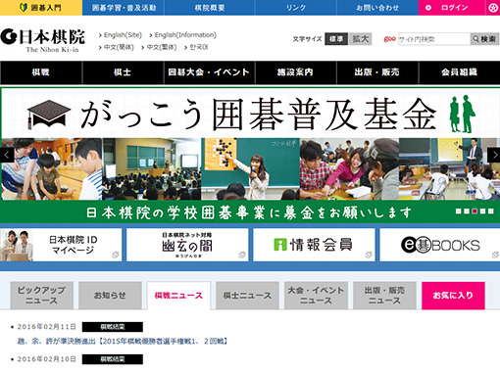Open 棋院概要 top menu item
This screenshot has width=500, height=372.
[210, 8]
